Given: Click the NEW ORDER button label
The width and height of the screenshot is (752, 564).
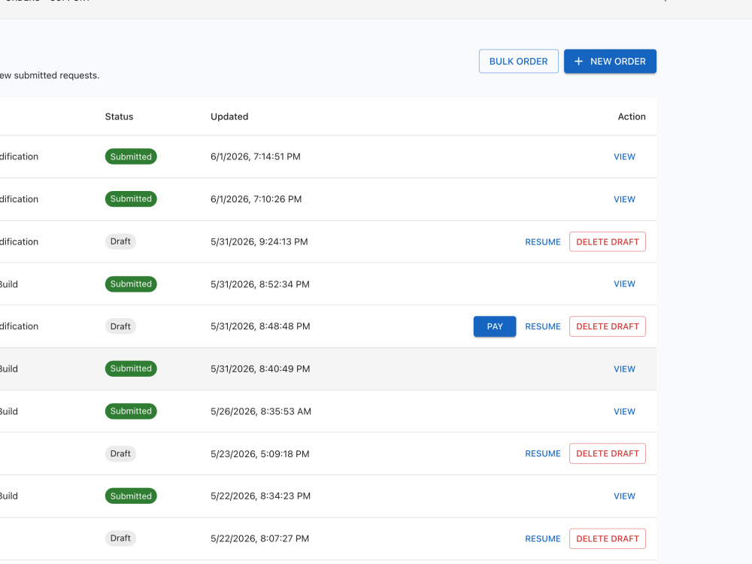Looking at the screenshot, I should pyautogui.click(x=617, y=62).
